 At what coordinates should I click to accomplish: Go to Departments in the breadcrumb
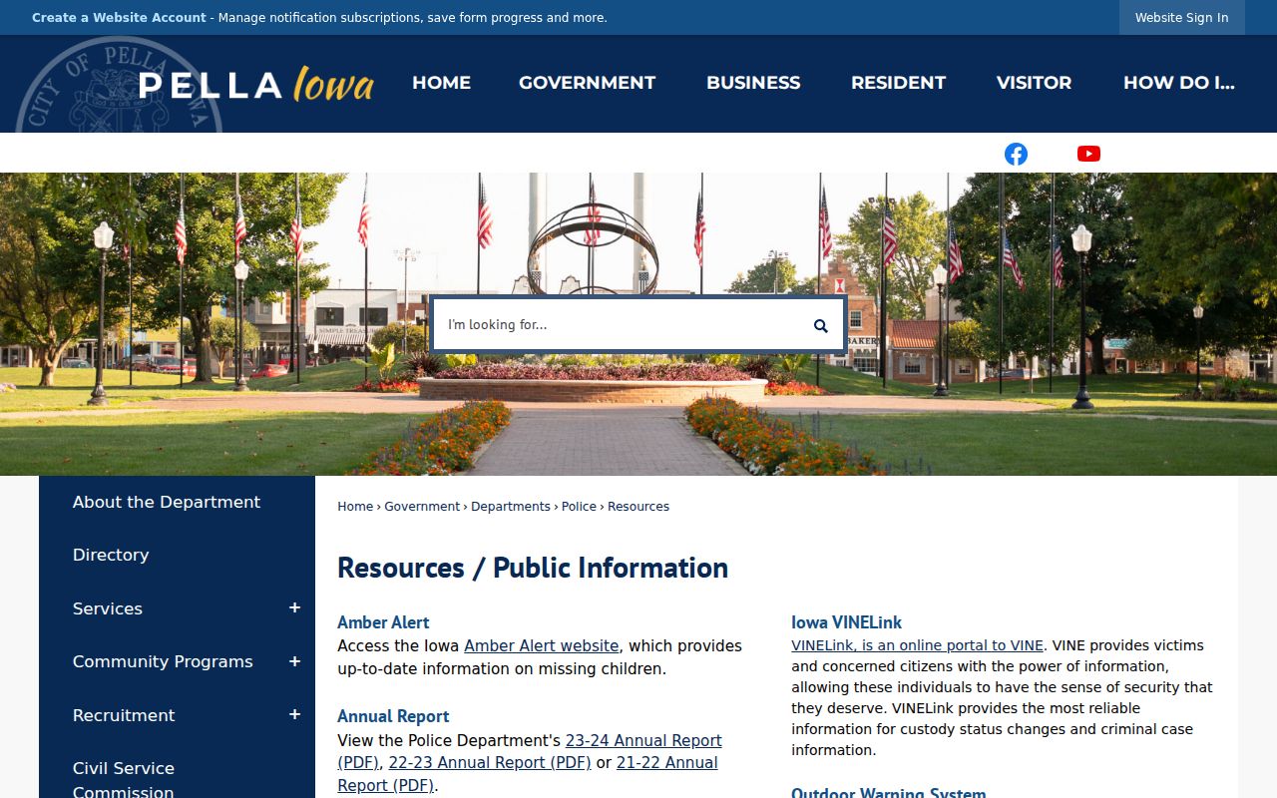(511, 507)
